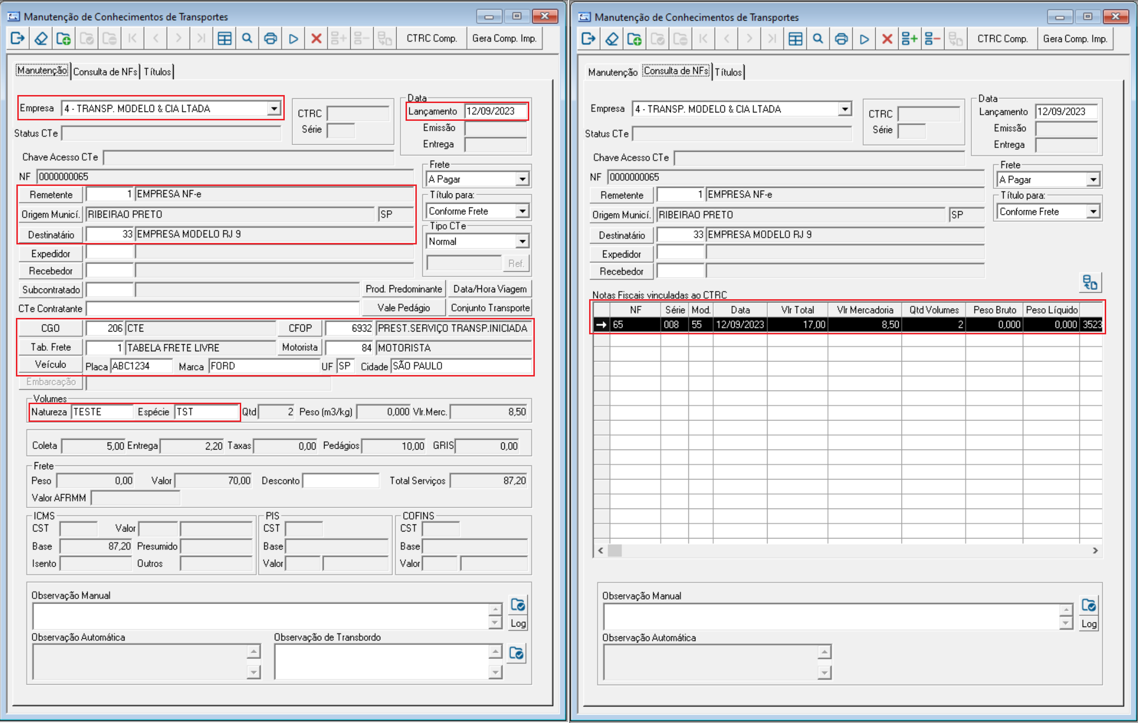Click the Vale Pedágio button
This screenshot has height=723, width=1138.
pos(404,308)
